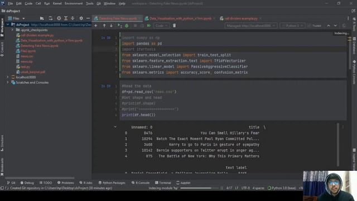Open the Code cell type dropdown
The height and width of the screenshot is (201, 357).
(x=161, y=26)
